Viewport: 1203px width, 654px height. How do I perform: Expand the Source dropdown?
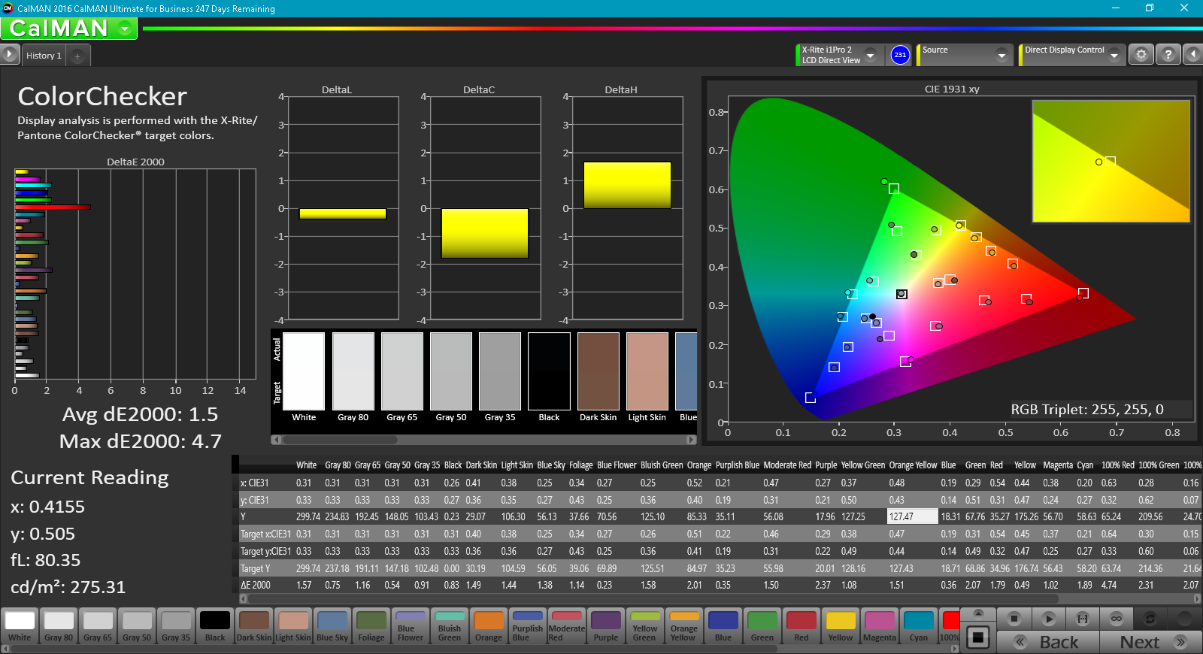[1001, 55]
